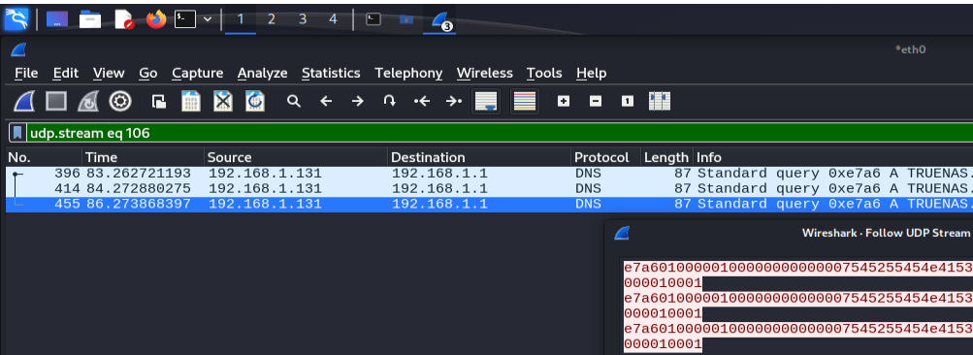Close this capture file icon
Viewport: 973px width, 355px height.
pos(223,101)
